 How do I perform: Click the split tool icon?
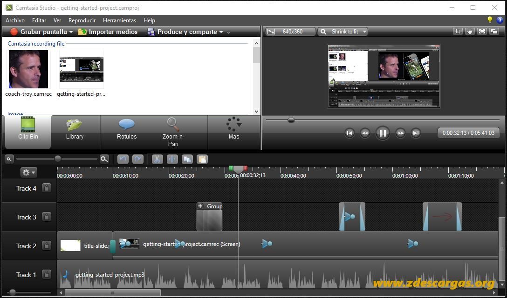(x=172, y=159)
